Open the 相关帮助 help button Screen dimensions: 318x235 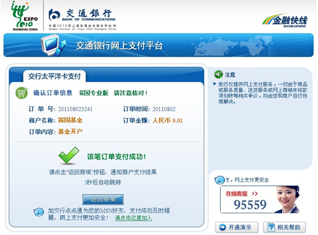point(284,227)
